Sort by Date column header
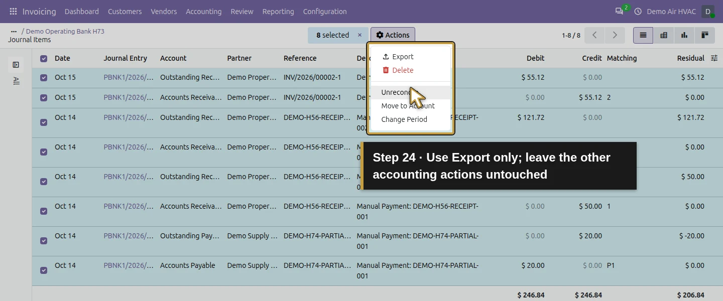723x301 pixels. click(62, 58)
